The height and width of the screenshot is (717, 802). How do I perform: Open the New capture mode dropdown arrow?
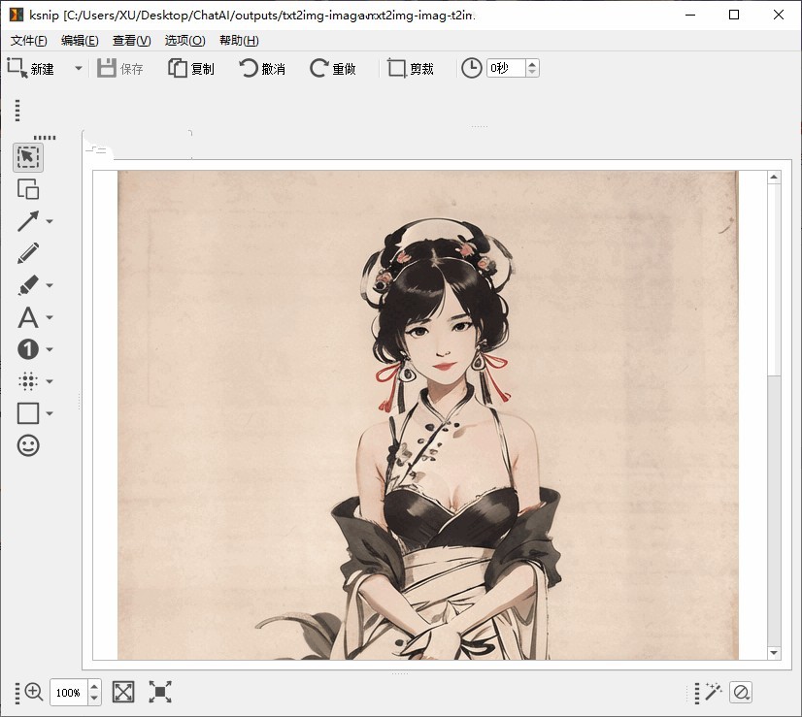pos(79,68)
